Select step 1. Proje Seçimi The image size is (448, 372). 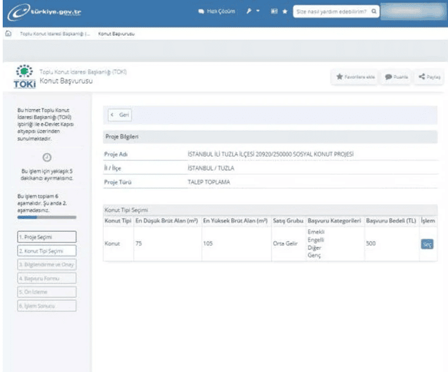[47, 237]
